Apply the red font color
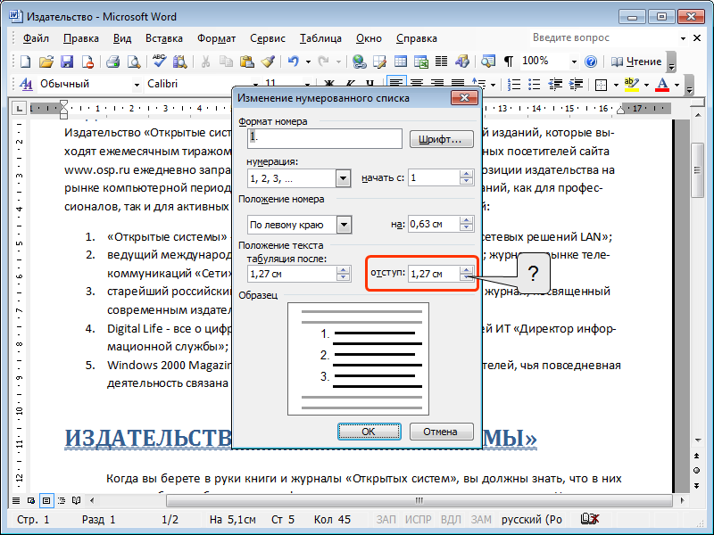Viewport: 714px width, 535px height. 662,84
